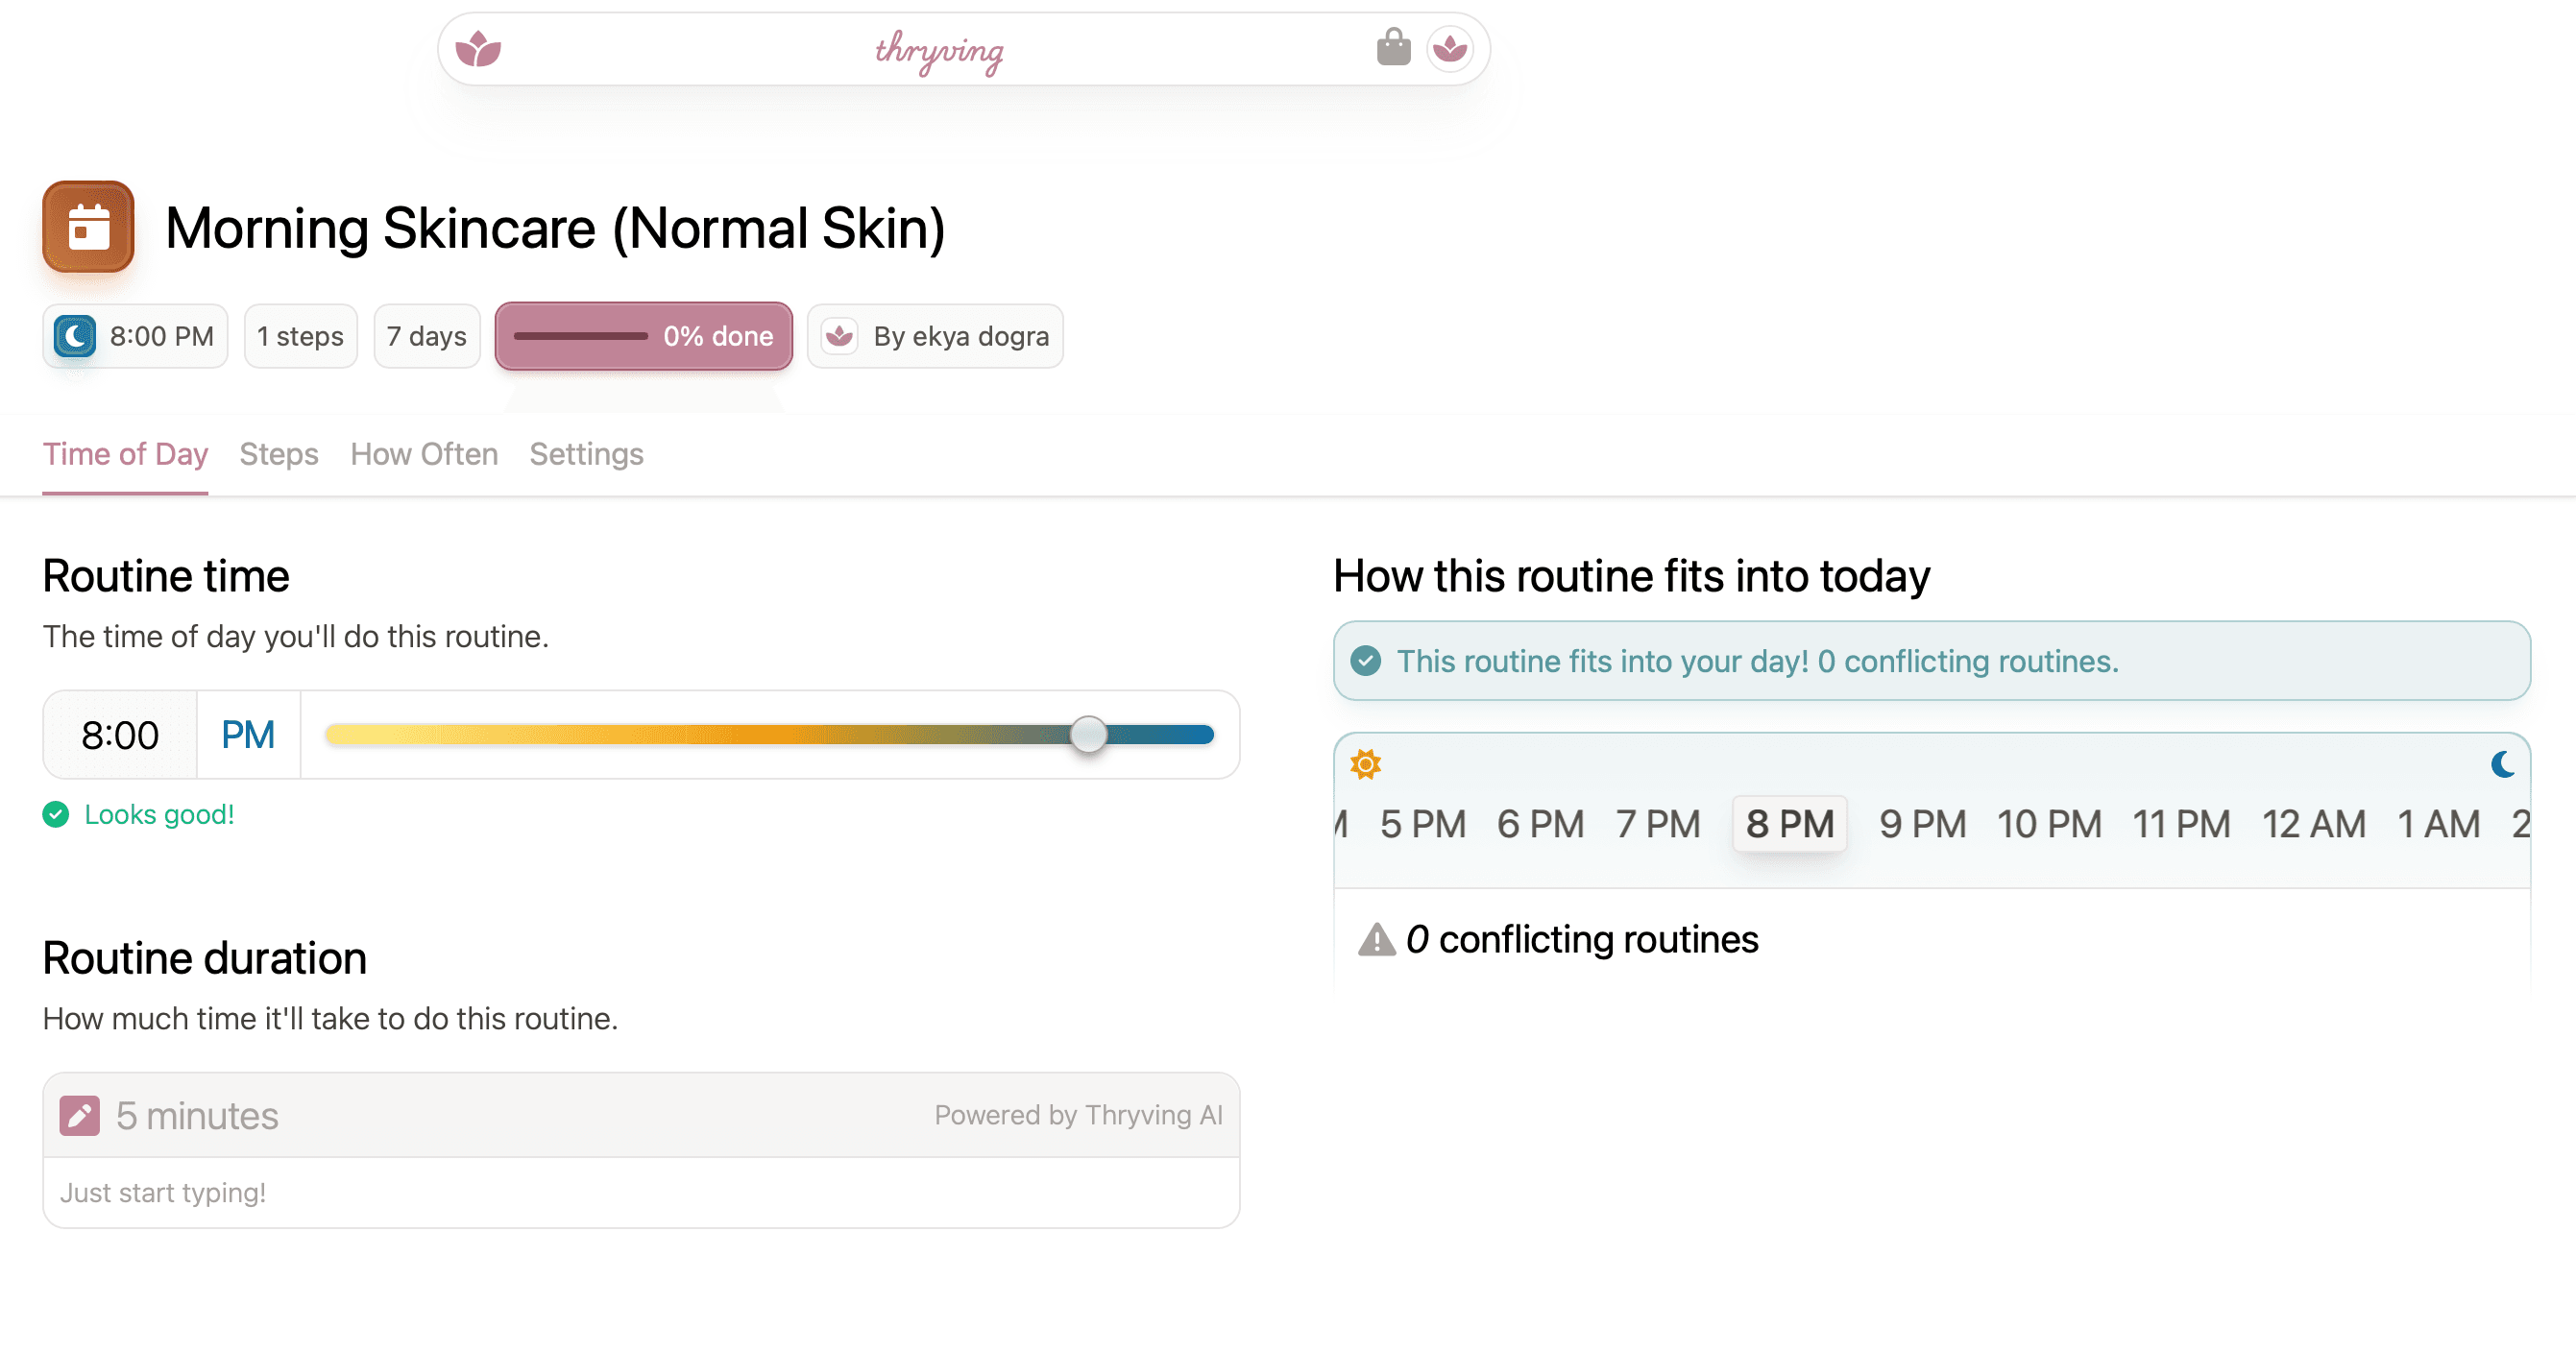The image size is (2576, 1352).
Task: Toggle the PM indicator to AM
Action: [x=247, y=733]
